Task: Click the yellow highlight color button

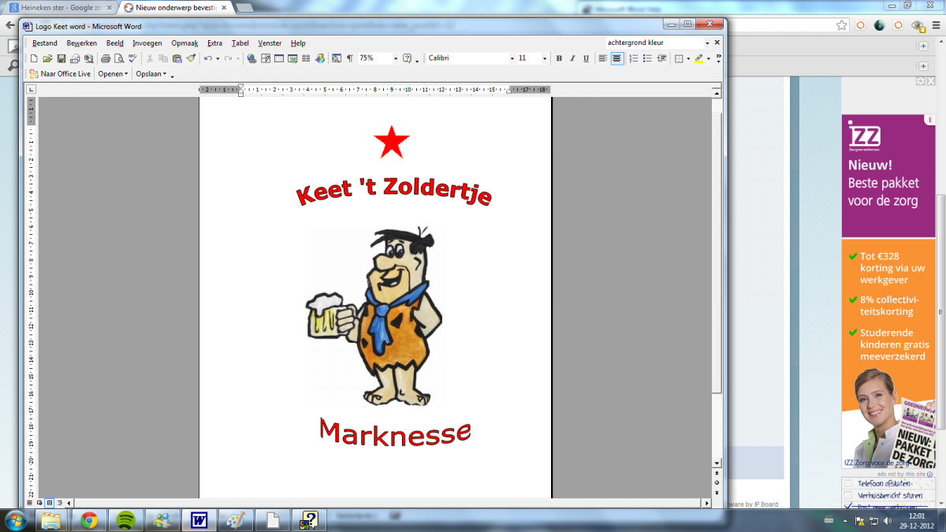Action: point(698,58)
